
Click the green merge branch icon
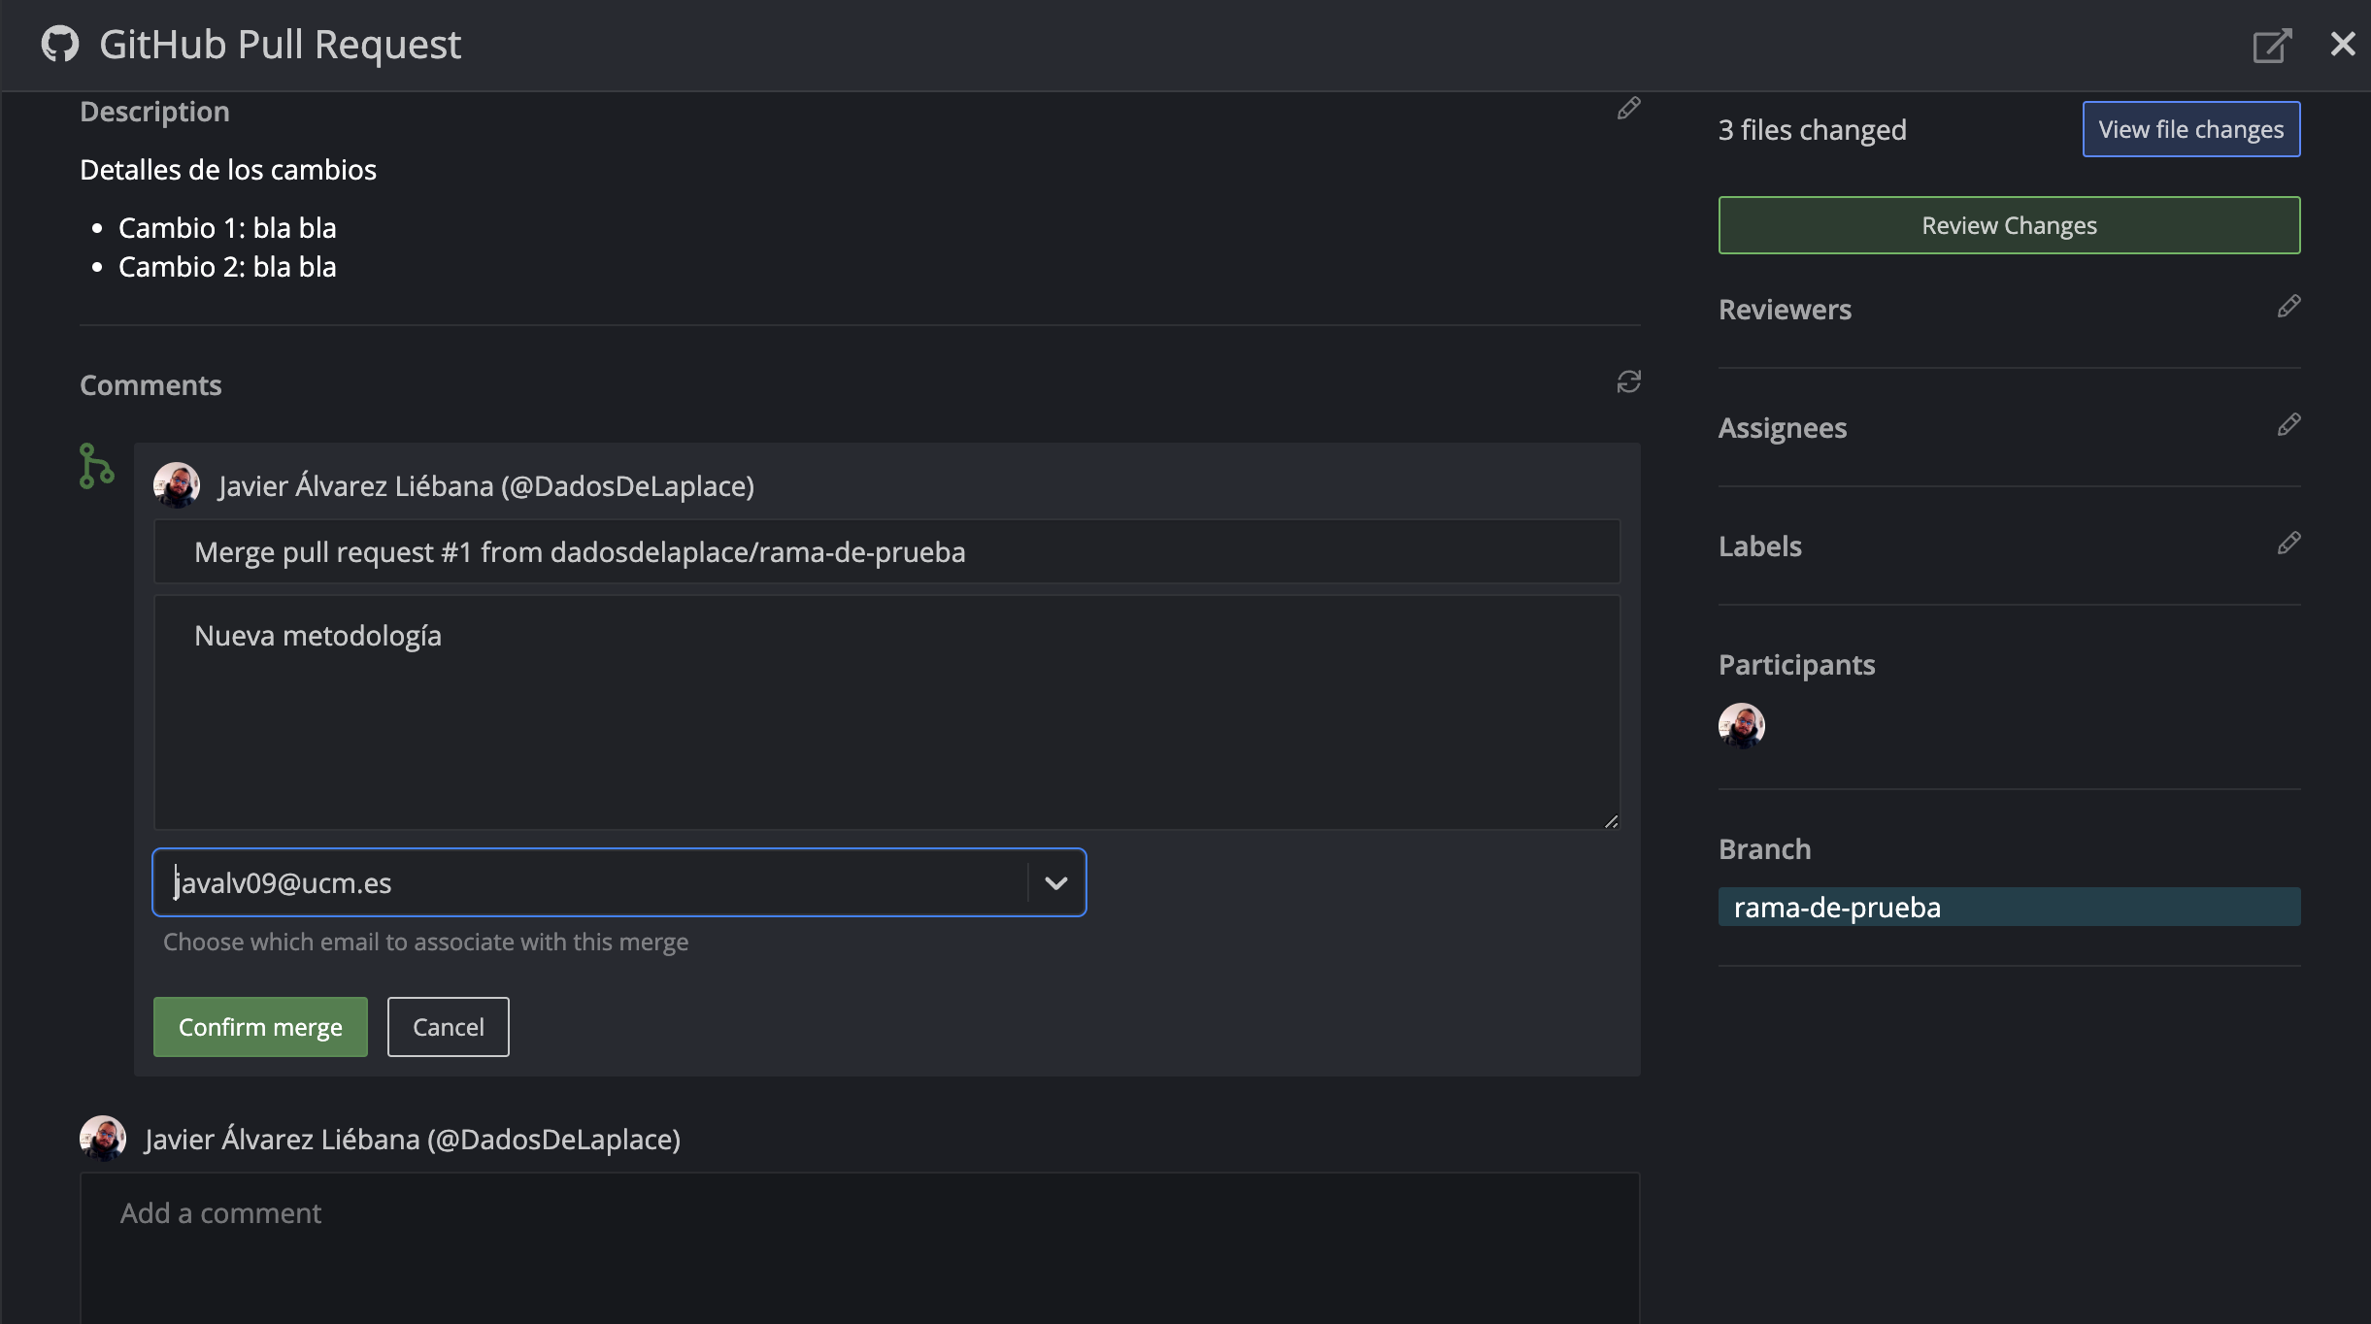coord(96,467)
